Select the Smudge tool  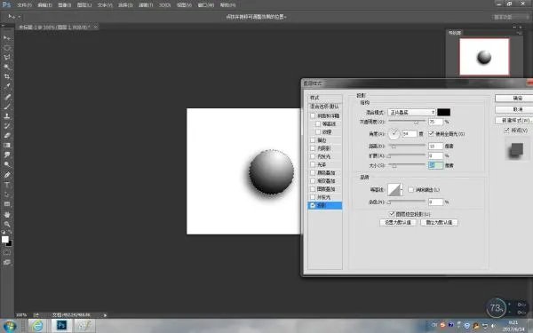7,155
